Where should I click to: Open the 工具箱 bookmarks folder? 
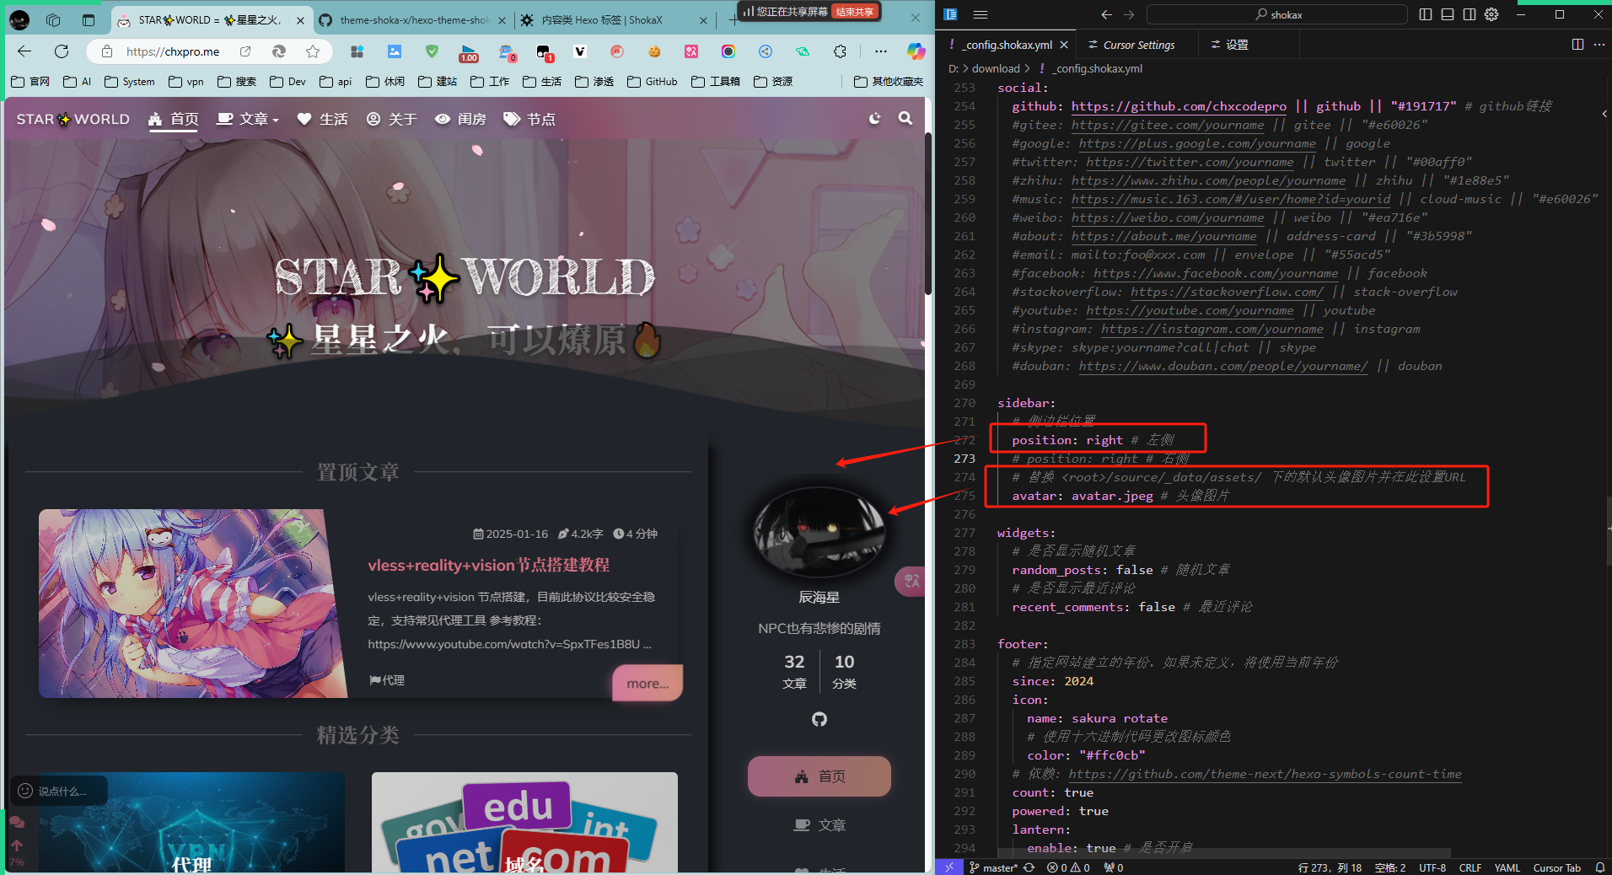tap(716, 82)
